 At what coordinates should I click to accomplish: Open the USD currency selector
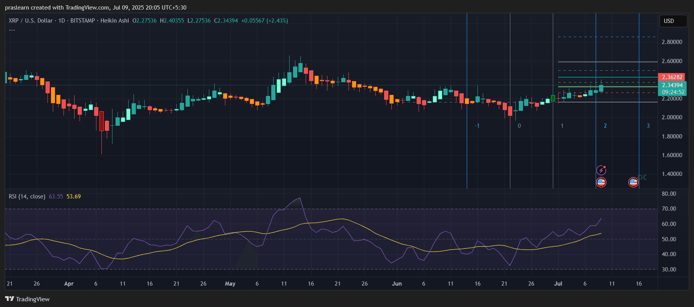[673, 21]
